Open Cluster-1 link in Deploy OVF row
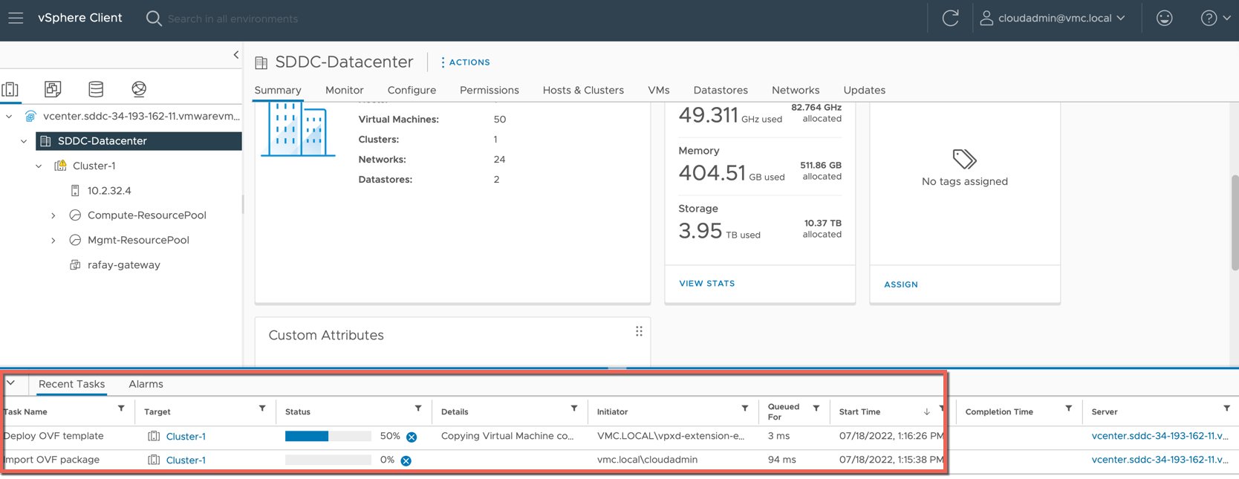Viewport: 1239px width, 479px height. click(x=186, y=437)
